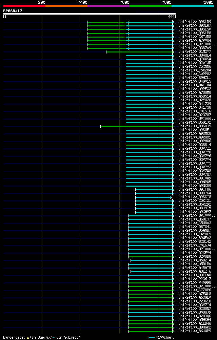Select hit label UniRef100_Q3V7Y4
The height and width of the screenshot is (340, 217).
(195, 160)
